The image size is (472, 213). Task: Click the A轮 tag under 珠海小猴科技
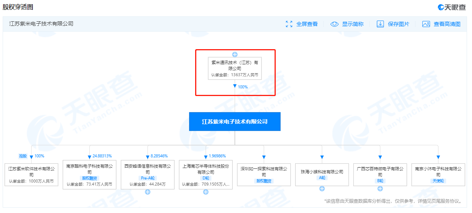[x=322, y=178]
